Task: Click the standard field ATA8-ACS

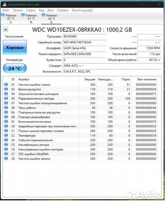Action: pyautogui.click(x=112, y=66)
